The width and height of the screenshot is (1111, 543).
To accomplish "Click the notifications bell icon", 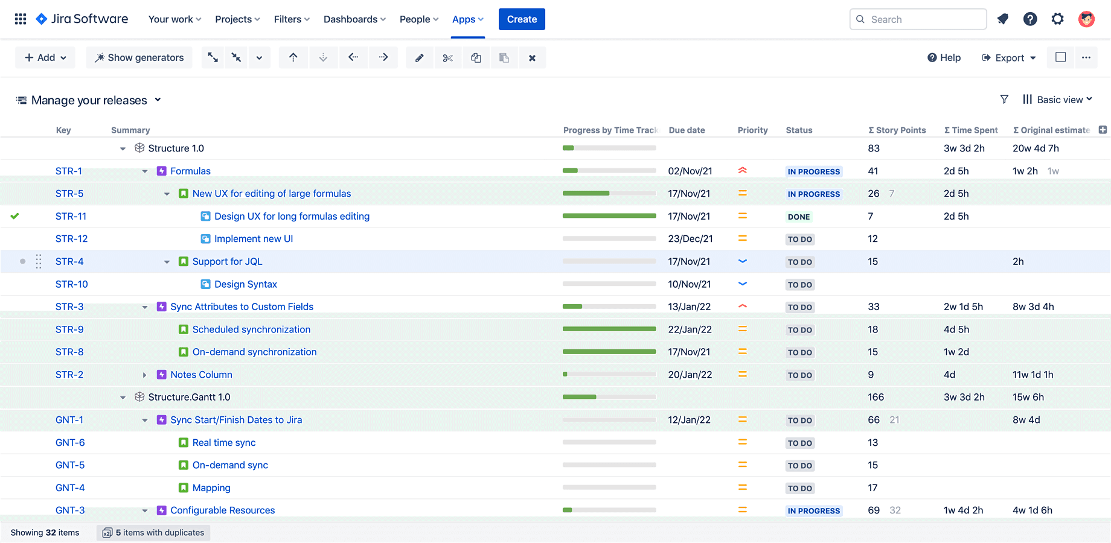I will coord(1003,19).
